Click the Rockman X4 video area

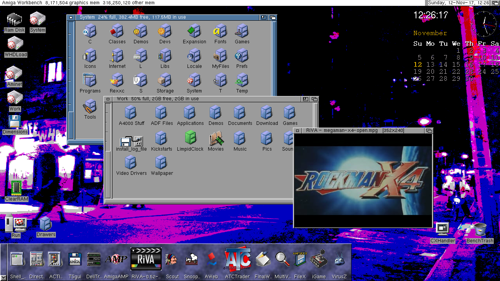point(363,180)
